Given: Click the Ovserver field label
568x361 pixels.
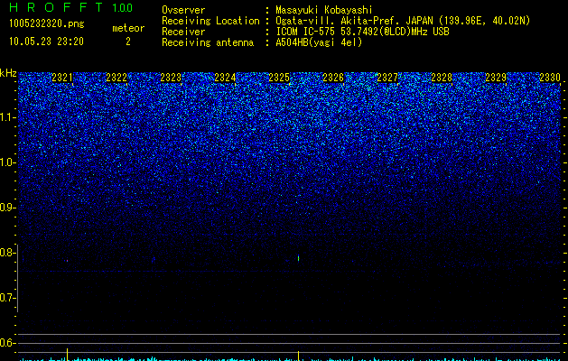Looking at the screenshot, I should (183, 10).
